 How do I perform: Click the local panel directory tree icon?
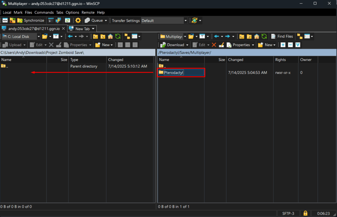point(127,36)
